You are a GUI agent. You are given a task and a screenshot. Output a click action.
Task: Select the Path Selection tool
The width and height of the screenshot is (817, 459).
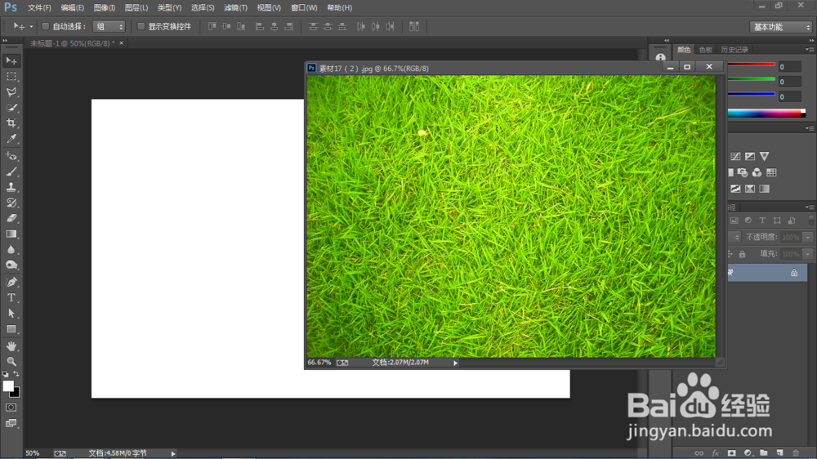11,313
